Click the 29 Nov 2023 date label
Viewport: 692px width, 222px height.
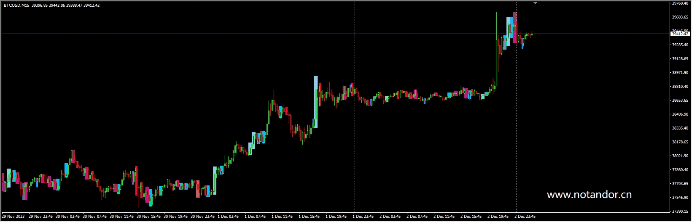(13, 217)
